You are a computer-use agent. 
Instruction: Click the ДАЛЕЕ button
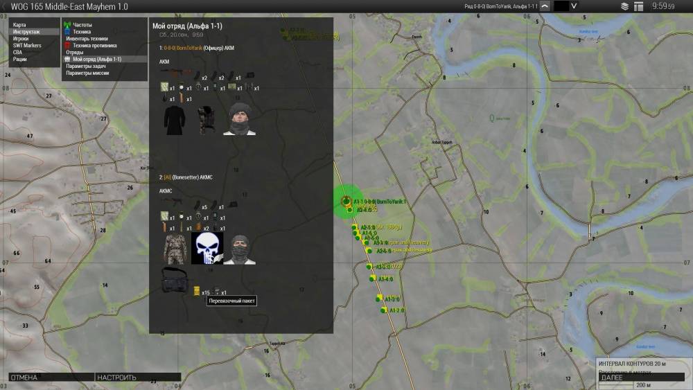[x=641, y=378]
